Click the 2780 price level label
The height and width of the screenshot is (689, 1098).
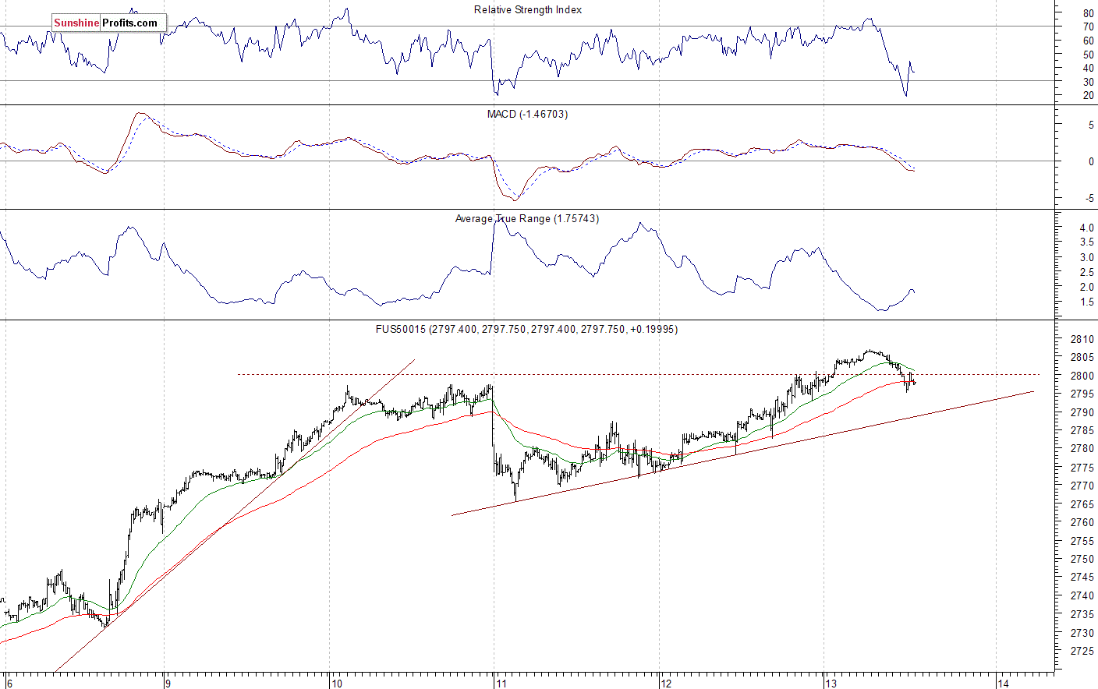(x=1082, y=449)
